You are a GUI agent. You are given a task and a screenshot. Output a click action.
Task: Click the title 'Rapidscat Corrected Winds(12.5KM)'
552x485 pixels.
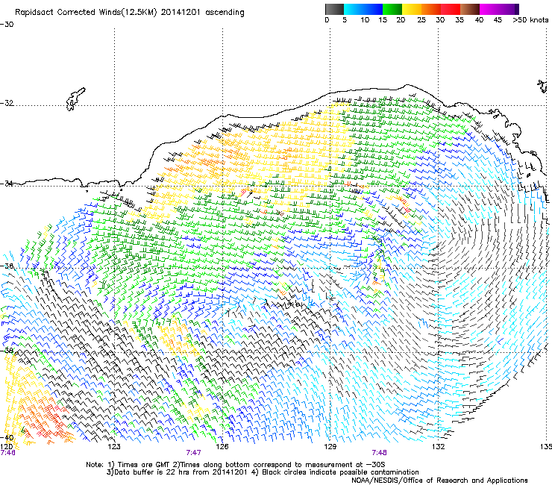86,13
